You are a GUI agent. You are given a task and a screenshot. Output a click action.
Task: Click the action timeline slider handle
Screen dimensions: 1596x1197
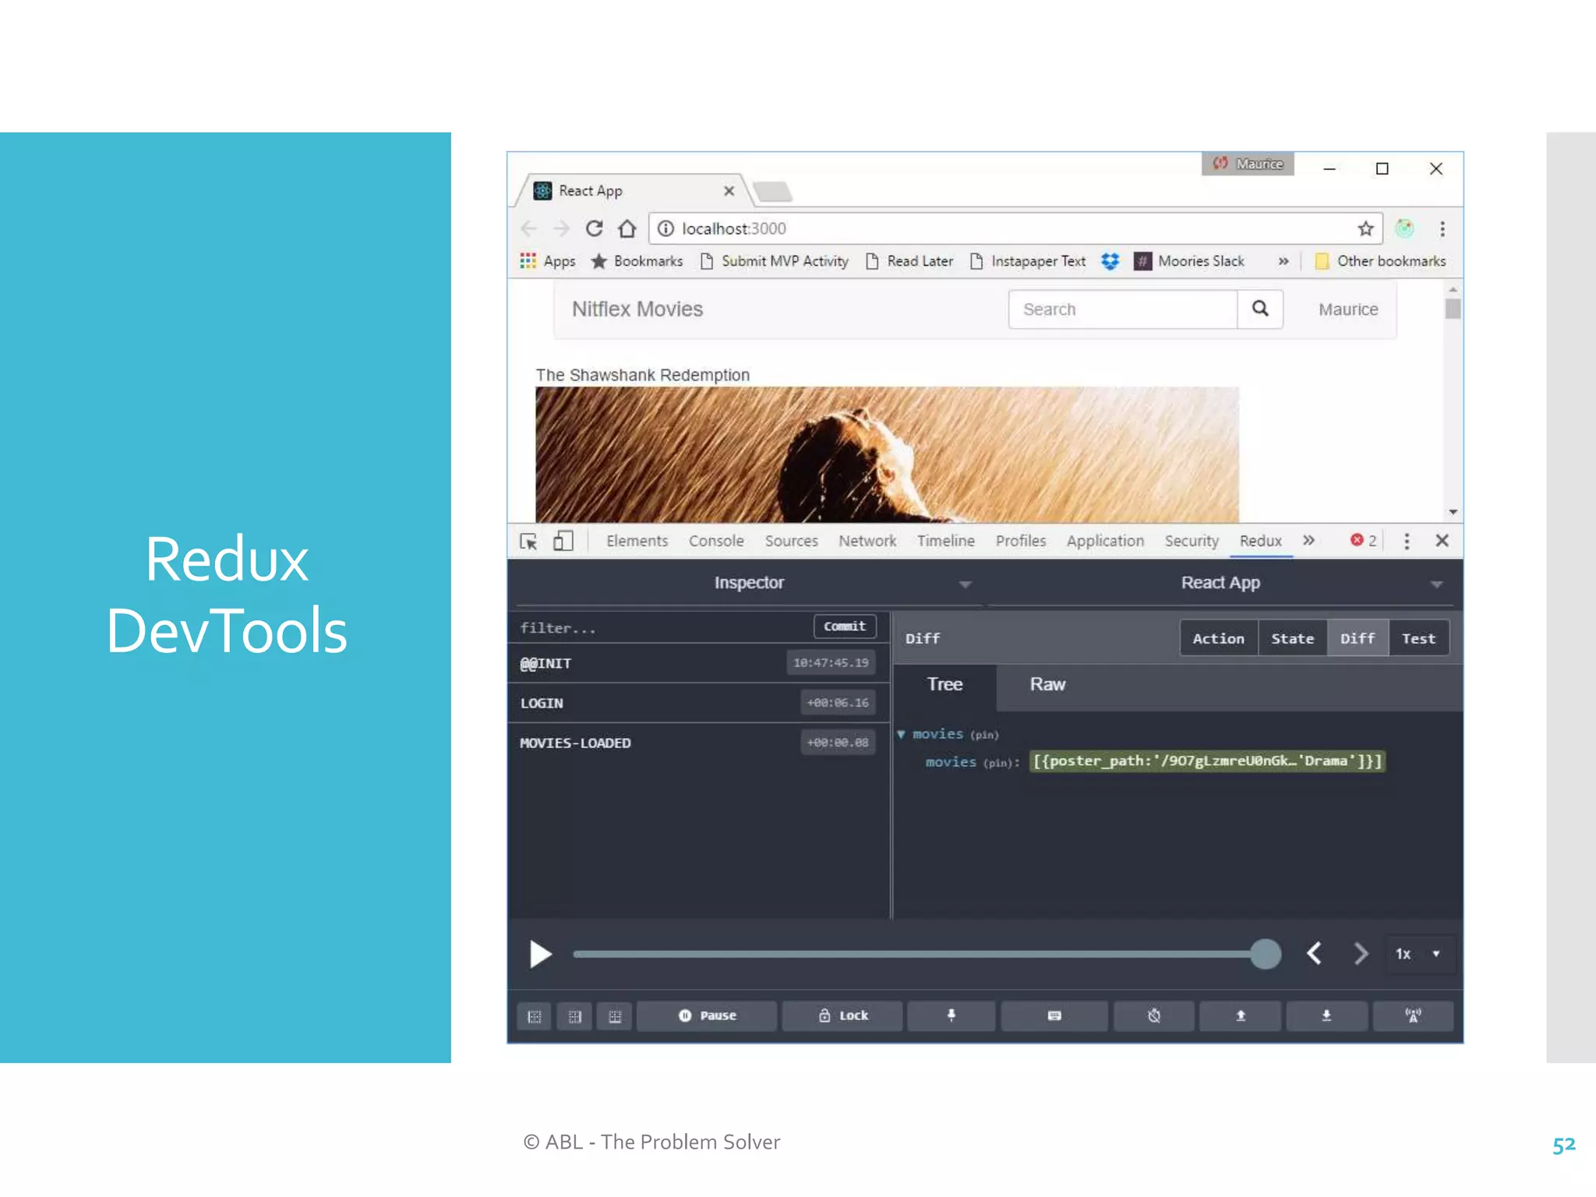(1265, 954)
